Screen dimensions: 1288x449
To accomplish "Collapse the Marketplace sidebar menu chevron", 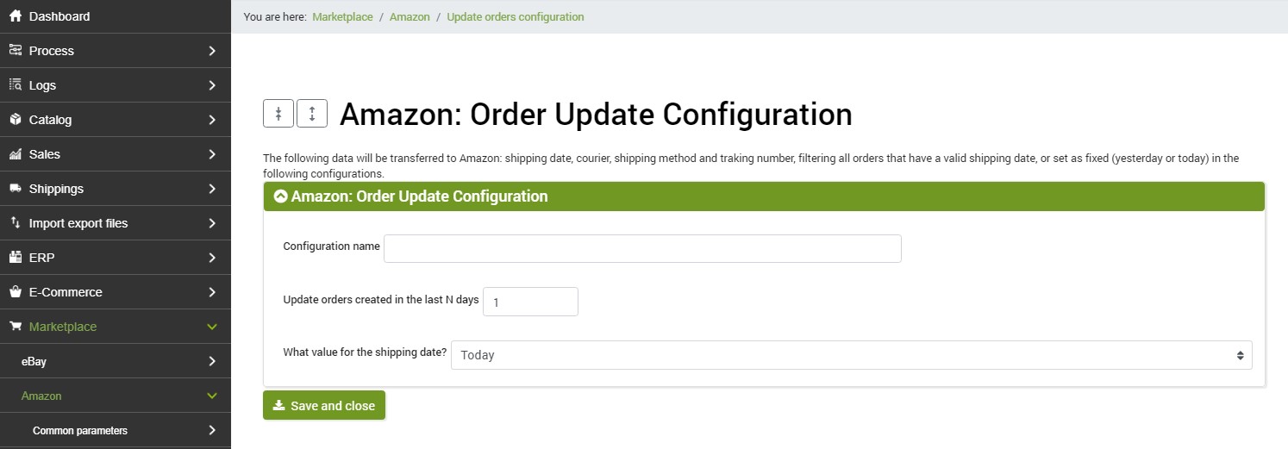I will [x=212, y=327].
